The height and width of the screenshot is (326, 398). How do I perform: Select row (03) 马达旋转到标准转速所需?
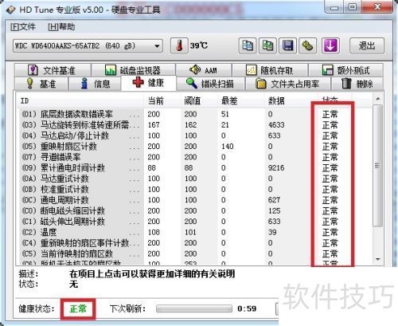(x=193, y=125)
